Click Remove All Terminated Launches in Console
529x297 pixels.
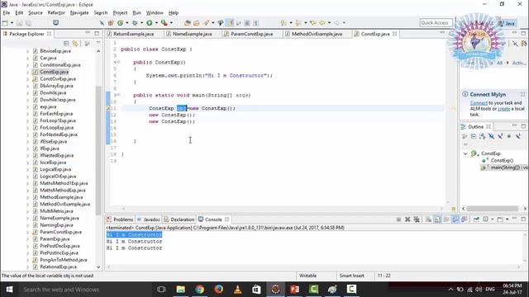click(417, 219)
